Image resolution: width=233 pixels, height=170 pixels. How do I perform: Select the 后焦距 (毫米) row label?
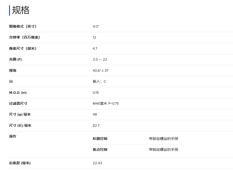[x=20, y=163]
